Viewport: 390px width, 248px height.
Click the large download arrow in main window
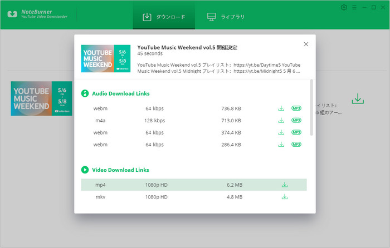pos(358,99)
